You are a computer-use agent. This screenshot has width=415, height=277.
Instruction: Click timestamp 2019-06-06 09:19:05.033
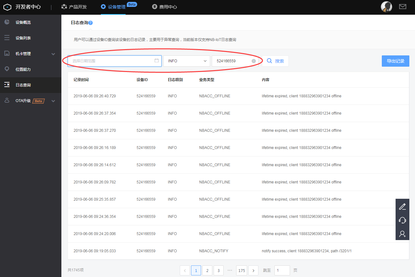click(x=95, y=251)
